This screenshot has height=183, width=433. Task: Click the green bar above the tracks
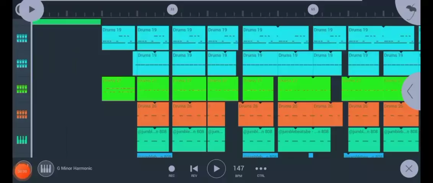click(67, 22)
